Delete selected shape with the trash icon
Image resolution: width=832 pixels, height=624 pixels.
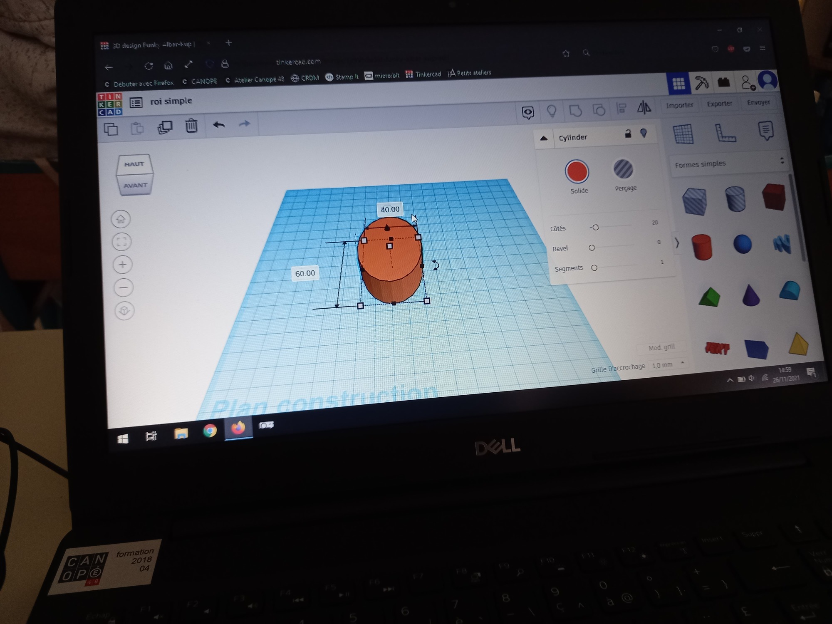pyautogui.click(x=191, y=126)
